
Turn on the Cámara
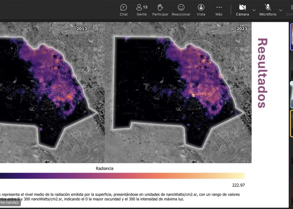click(x=242, y=10)
